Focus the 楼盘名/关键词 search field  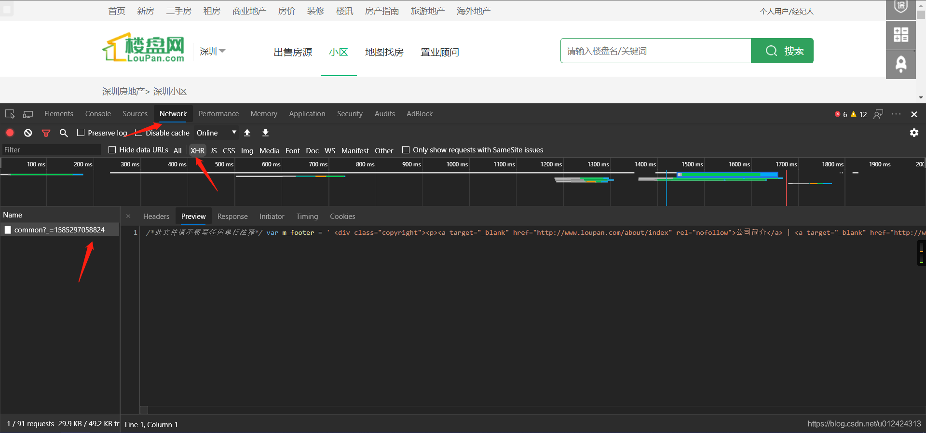click(x=656, y=51)
